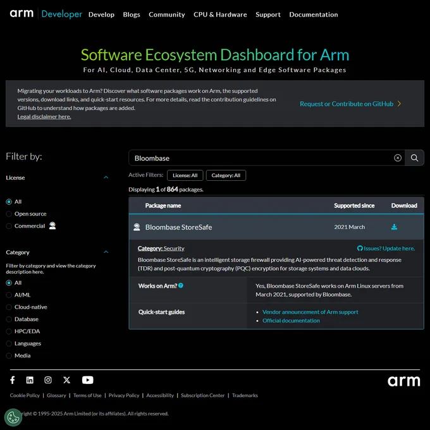
Task: Open the Subscription Center footer link
Action: tap(202, 395)
